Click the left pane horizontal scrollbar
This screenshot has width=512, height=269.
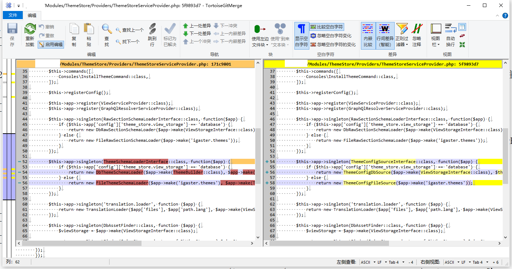click(82, 243)
